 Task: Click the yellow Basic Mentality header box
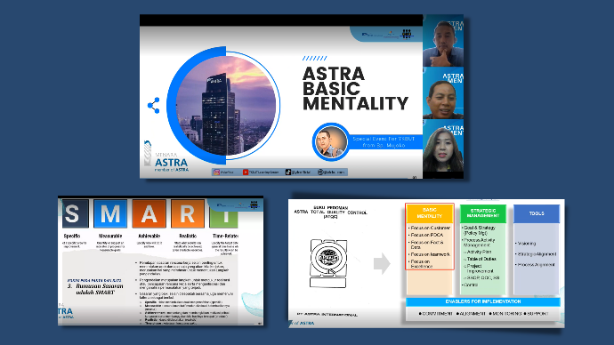430,213
